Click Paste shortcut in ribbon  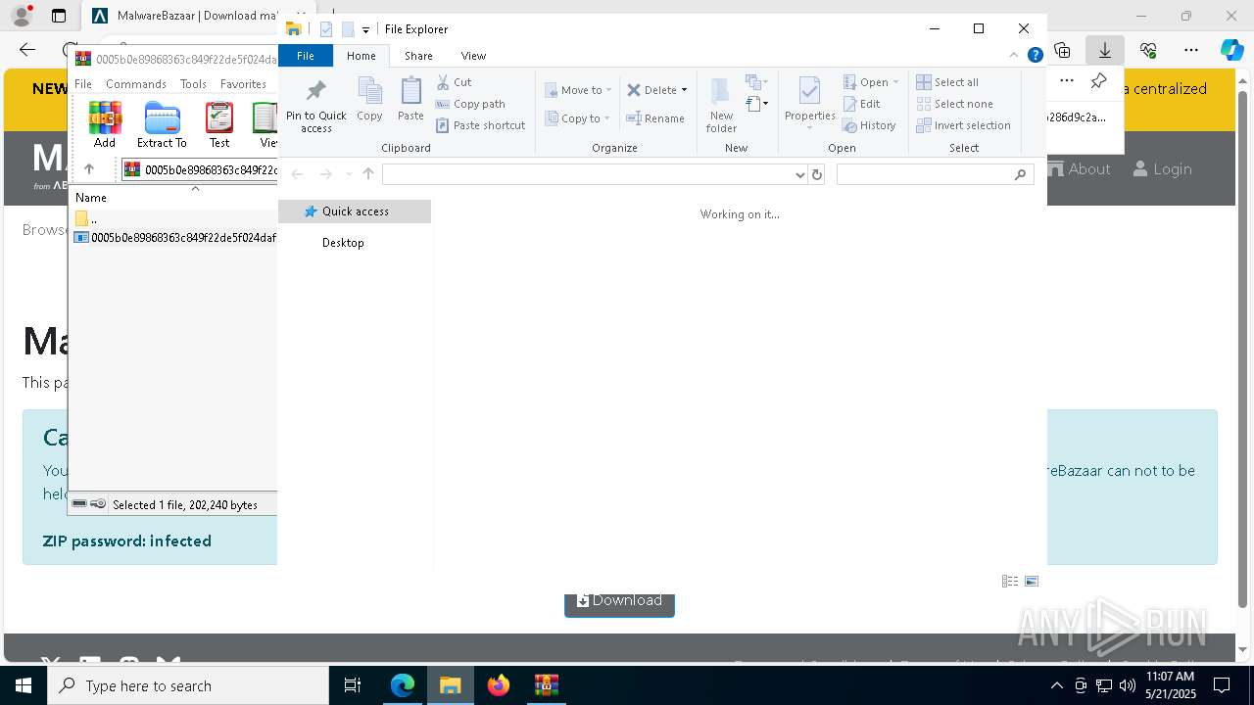click(x=480, y=125)
